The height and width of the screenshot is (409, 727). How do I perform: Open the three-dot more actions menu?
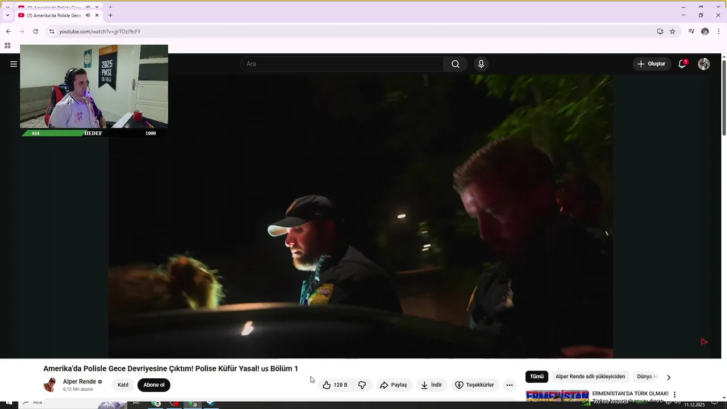click(509, 385)
